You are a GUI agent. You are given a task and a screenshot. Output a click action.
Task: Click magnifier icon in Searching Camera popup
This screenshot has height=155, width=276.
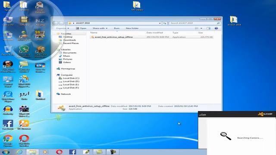click(226, 136)
